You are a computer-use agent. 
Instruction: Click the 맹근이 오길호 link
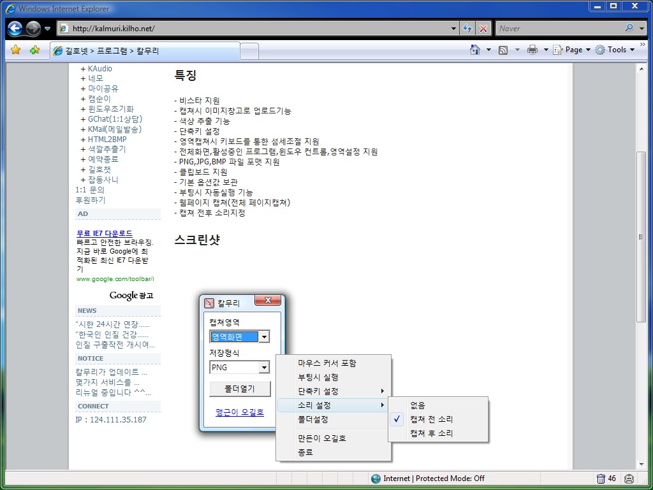pos(240,412)
